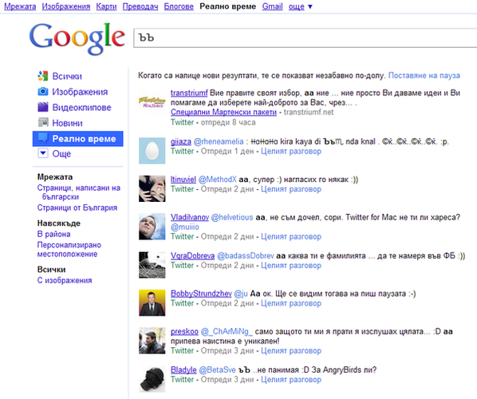Click the search box containing ъъ
Viewport: 477px width, 399px height.
tap(306, 38)
